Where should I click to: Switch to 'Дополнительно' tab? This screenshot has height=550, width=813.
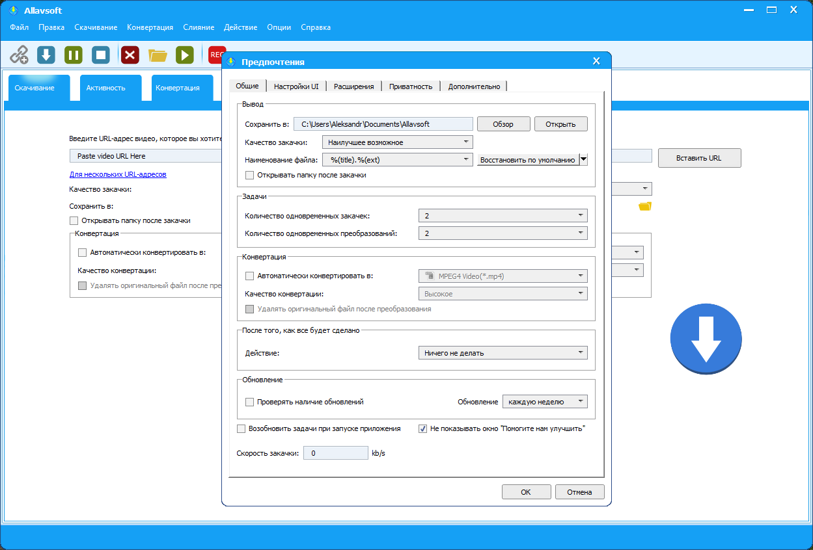coord(474,86)
